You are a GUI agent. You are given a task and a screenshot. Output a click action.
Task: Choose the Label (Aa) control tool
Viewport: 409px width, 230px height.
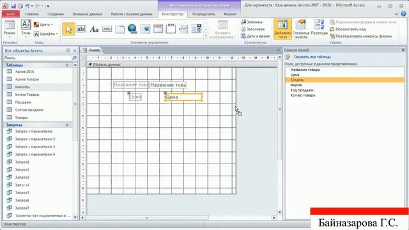(x=94, y=29)
